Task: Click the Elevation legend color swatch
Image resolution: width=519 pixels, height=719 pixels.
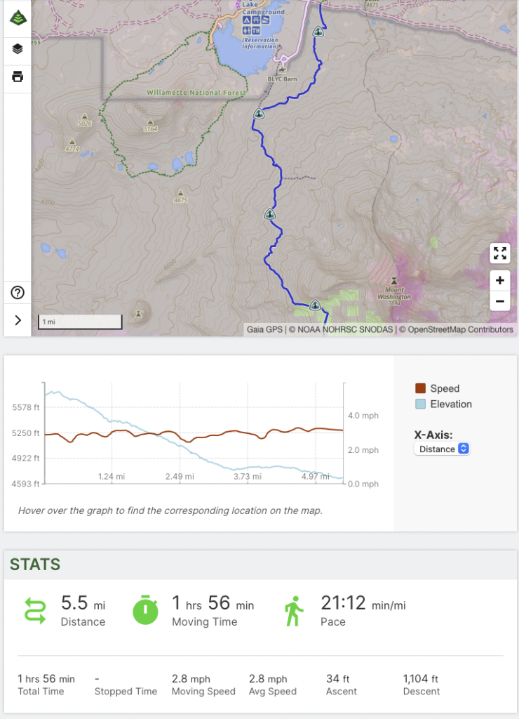Action: [421, 404]
